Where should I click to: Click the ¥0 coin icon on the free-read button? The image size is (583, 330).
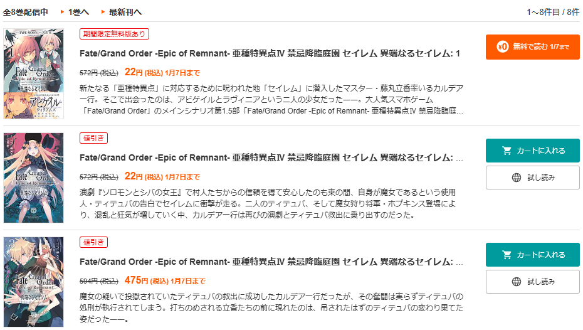tap(502, 47)
